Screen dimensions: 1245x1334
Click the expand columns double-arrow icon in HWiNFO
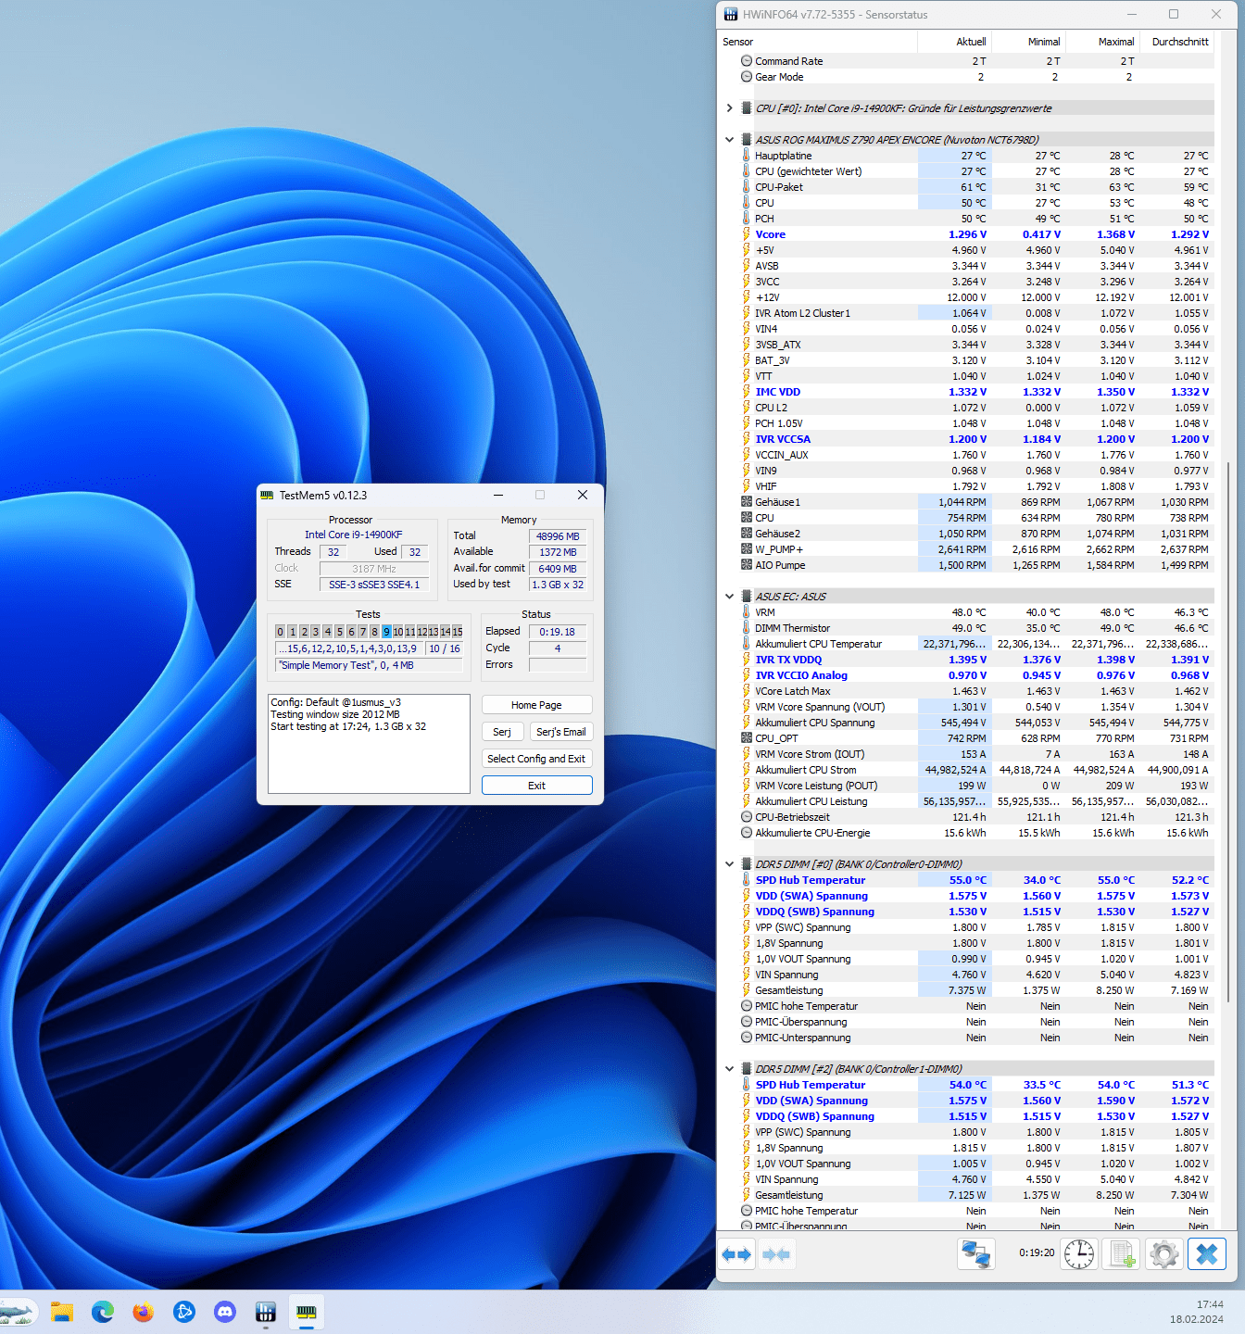pyautogui.click(x=737, y=1254)
